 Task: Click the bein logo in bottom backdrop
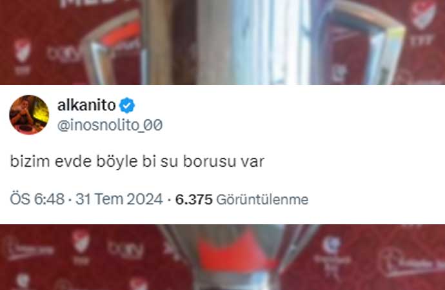click(126, 250)
